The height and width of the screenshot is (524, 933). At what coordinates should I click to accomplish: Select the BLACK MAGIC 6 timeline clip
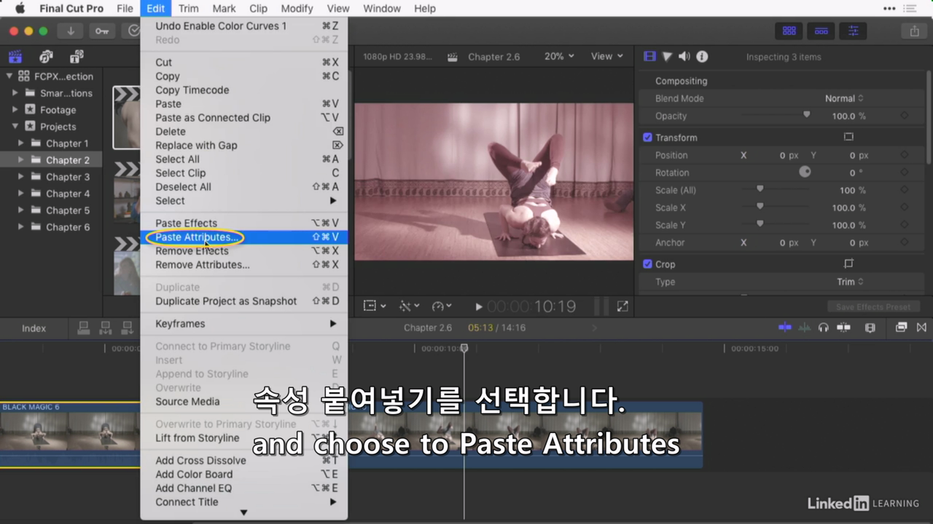click(x=70, y=434)
